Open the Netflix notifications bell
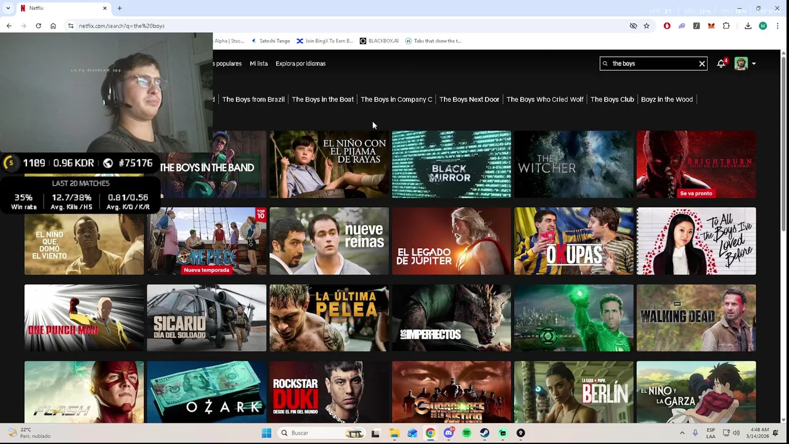Screen dimensions: 789x444 pyautogui.click(x=721, y=64)
